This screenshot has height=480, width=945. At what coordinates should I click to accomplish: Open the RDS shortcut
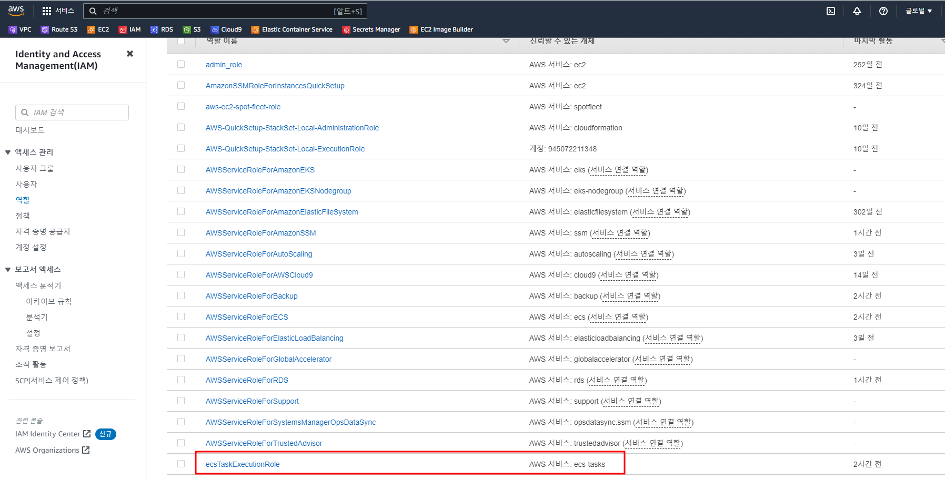pyautogui.click(x=162, y=29)
